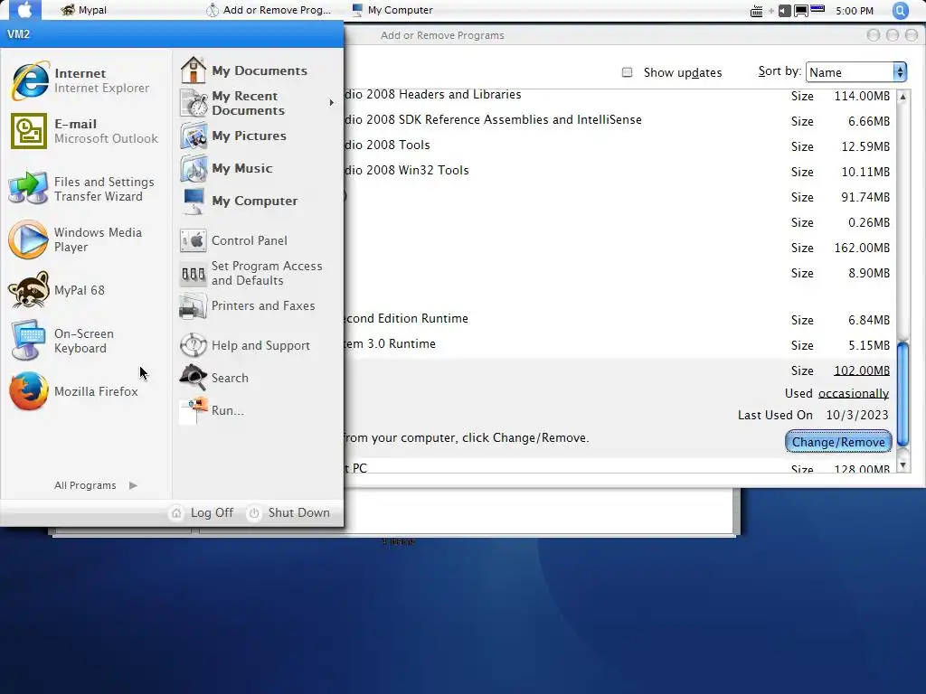Click the scroll down arrow in programs list
Screen dimensions: 926x694
point(902,465)
